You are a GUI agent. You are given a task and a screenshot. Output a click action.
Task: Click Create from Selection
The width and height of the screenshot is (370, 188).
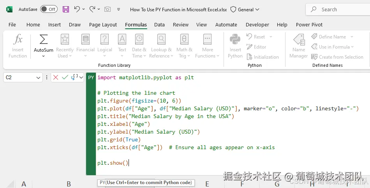click(337, 57)
